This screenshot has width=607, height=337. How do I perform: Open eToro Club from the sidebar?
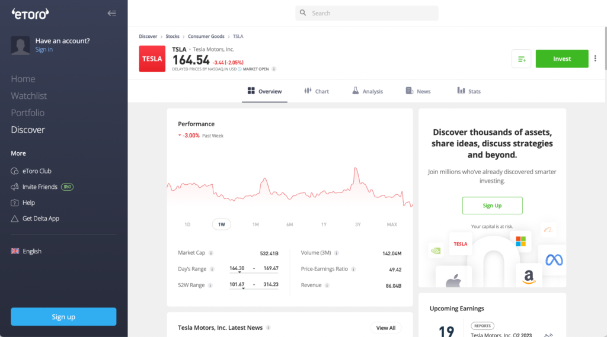pyautogui.click(x=37, y=171)
